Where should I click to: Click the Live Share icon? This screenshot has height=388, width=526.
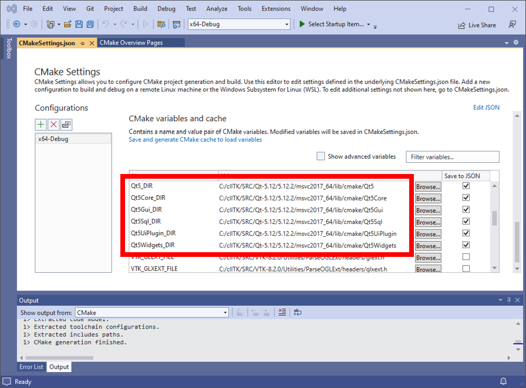[462, 25]
